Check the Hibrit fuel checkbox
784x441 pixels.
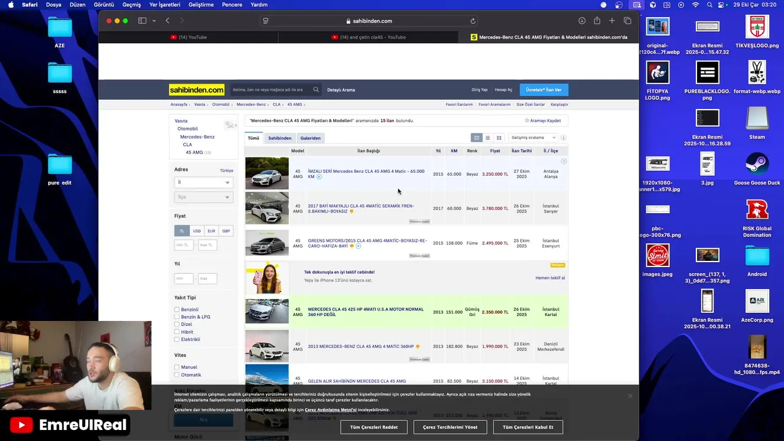(x=177, y=332)
